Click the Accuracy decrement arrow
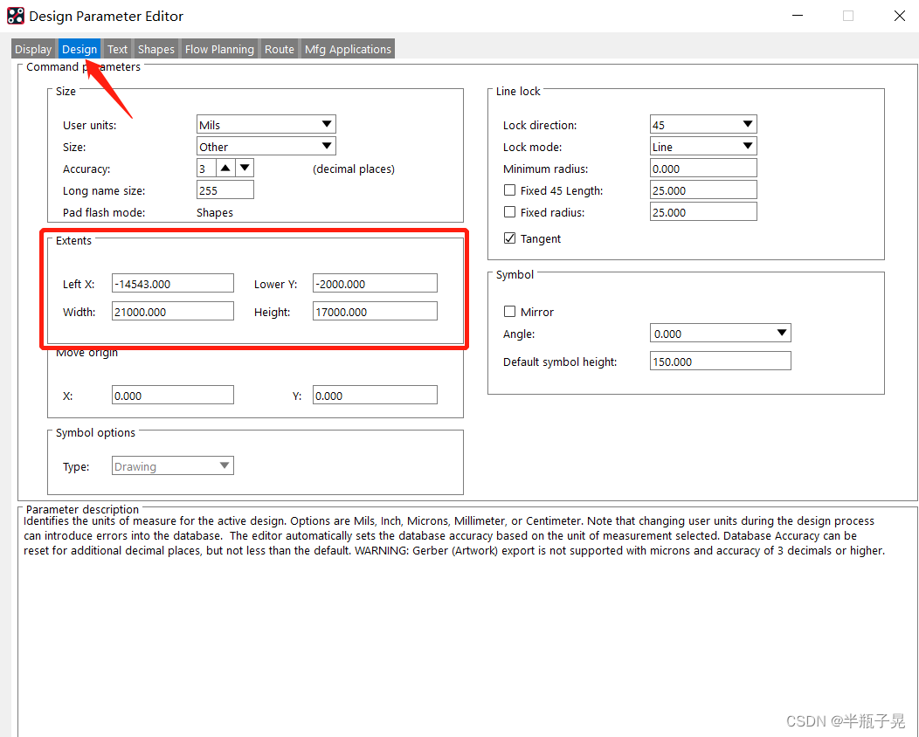The height and width of the screenshot is (737, 919). tap(244, 168)
